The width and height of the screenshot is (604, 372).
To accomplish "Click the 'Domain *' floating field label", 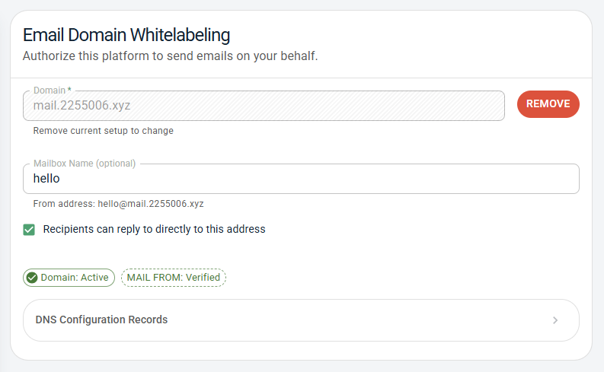I will (x=52, y=91).
